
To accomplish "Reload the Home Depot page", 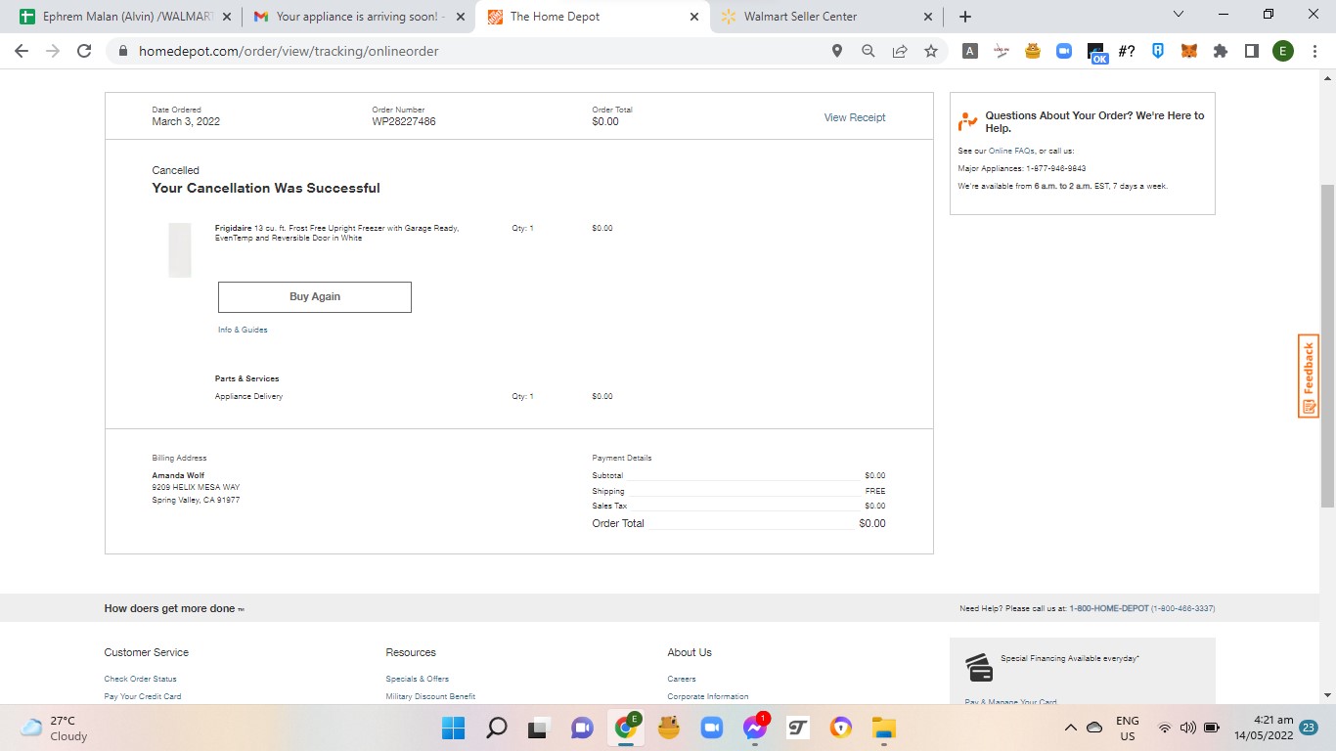I will click(84, 51).
